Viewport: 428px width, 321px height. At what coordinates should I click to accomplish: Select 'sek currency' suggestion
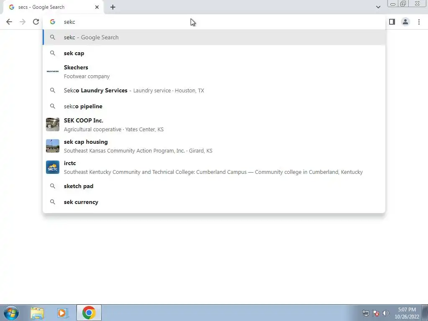click(x=214, y=202)
